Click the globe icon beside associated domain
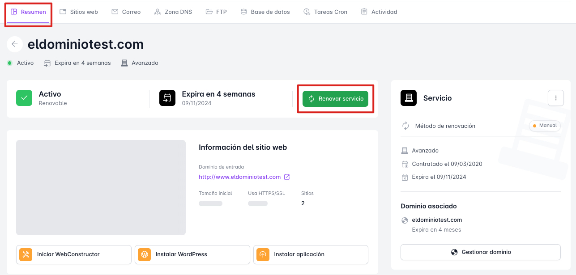Viewport: 576px width, 275px height. (x=405, y=220)
